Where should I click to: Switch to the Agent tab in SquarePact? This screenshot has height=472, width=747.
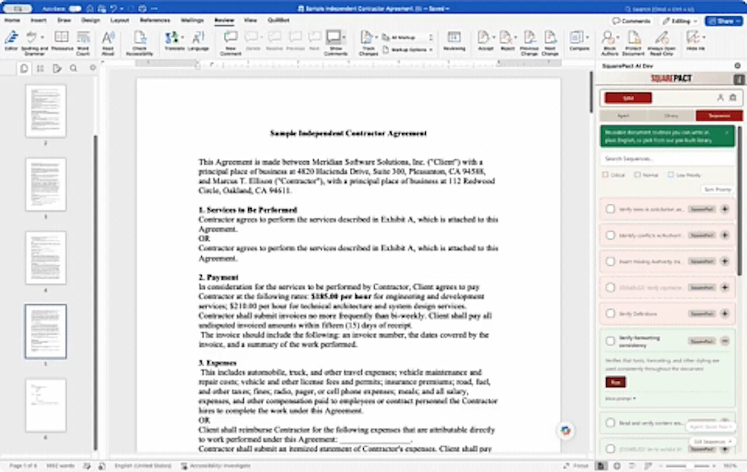(623, 115)
